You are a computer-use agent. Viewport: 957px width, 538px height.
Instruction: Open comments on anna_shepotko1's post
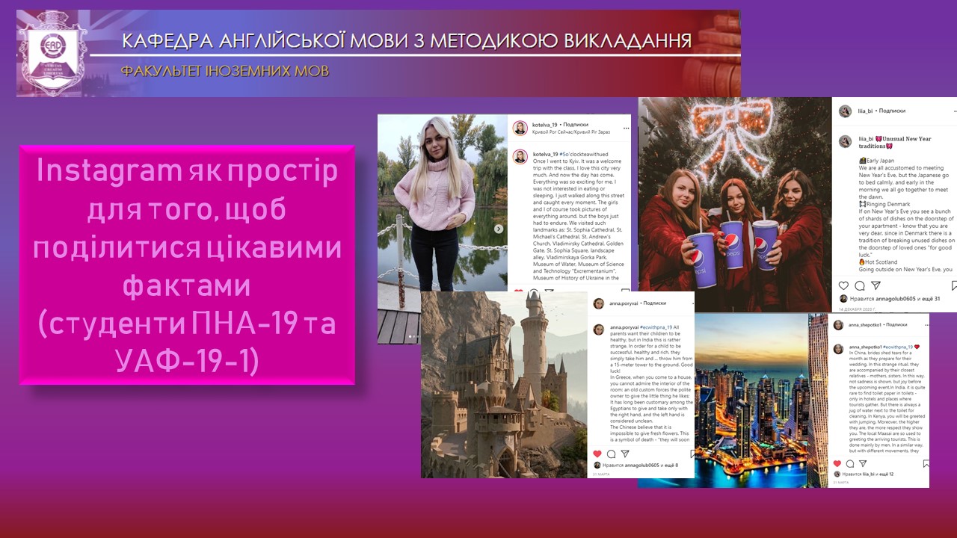[849, 464]
